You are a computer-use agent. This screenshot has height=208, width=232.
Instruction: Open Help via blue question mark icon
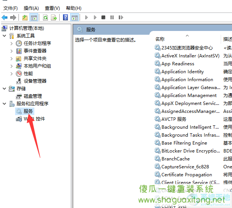coord(65,17)
